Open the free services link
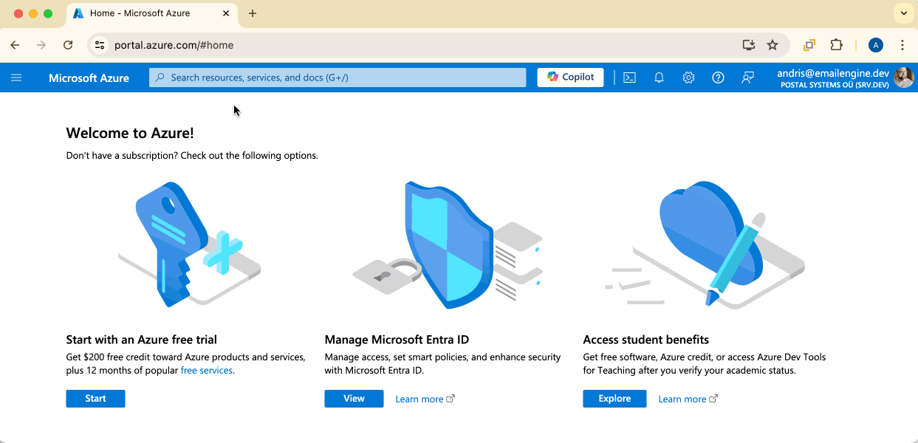Screen dimensions: 918x443 [207, 370]
